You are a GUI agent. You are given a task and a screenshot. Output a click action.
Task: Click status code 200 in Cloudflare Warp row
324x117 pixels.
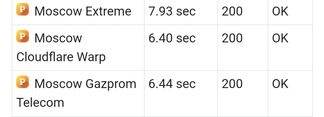[232, 38]
